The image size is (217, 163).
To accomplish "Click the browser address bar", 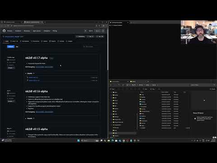I will pos(53,26).
